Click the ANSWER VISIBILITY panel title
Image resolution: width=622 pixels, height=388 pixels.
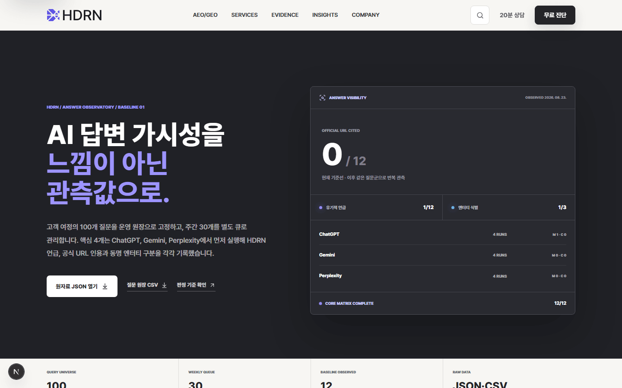point(348,98)
